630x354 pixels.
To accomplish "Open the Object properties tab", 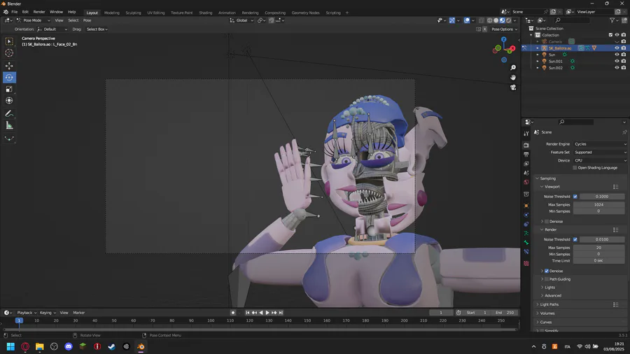I will 526,206.
